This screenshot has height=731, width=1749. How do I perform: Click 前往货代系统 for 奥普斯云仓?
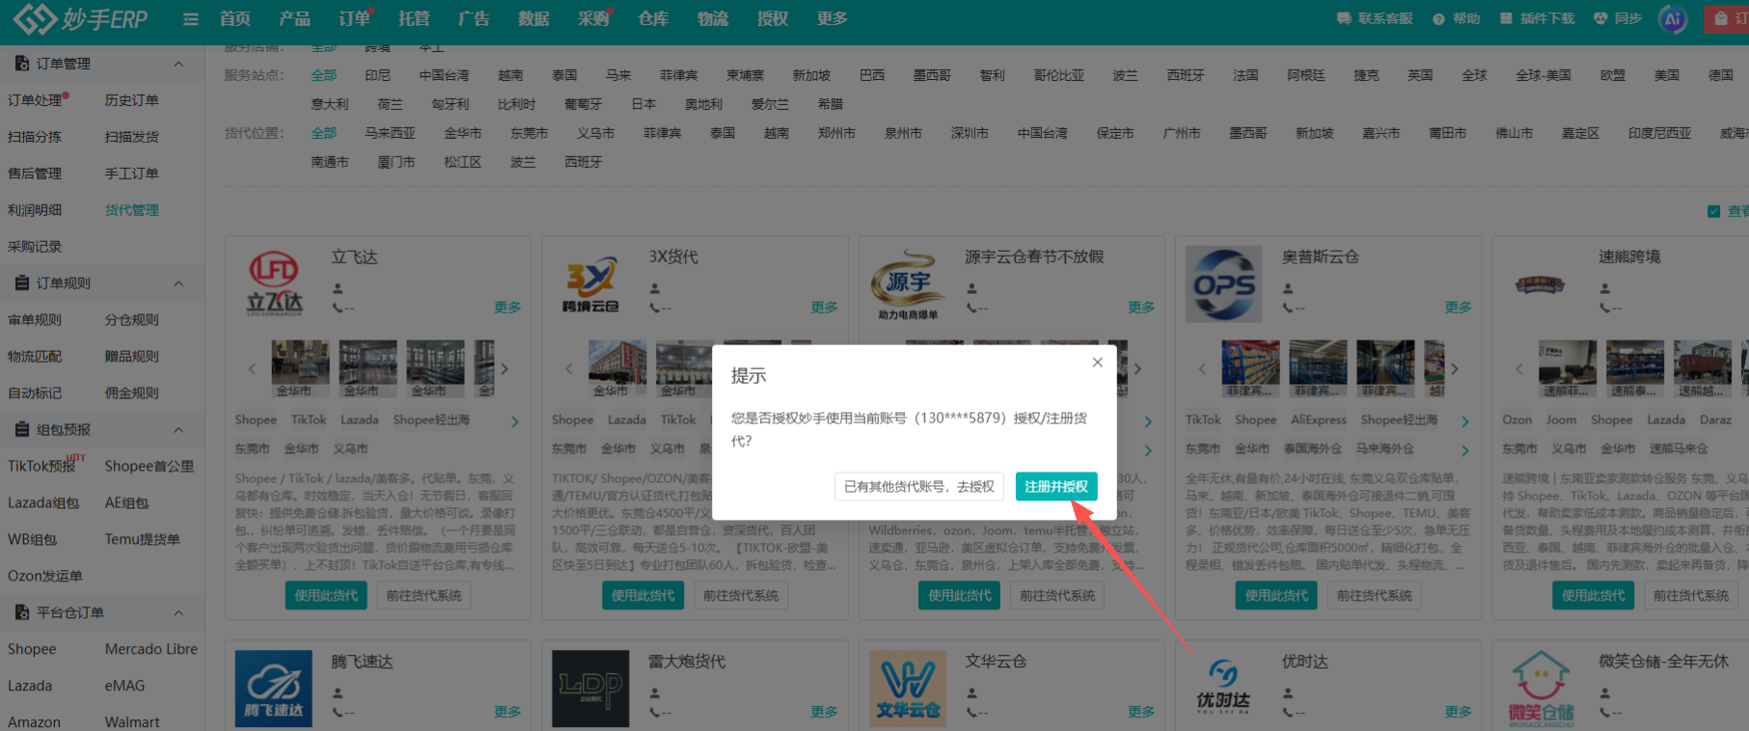1374,595
